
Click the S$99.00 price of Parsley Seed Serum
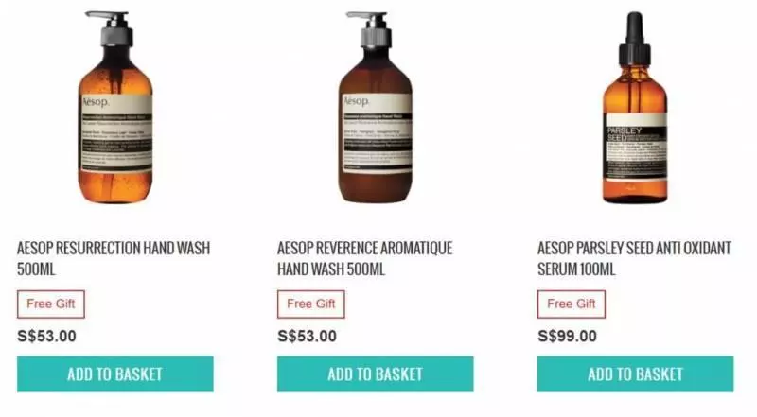tap(567, 336)
